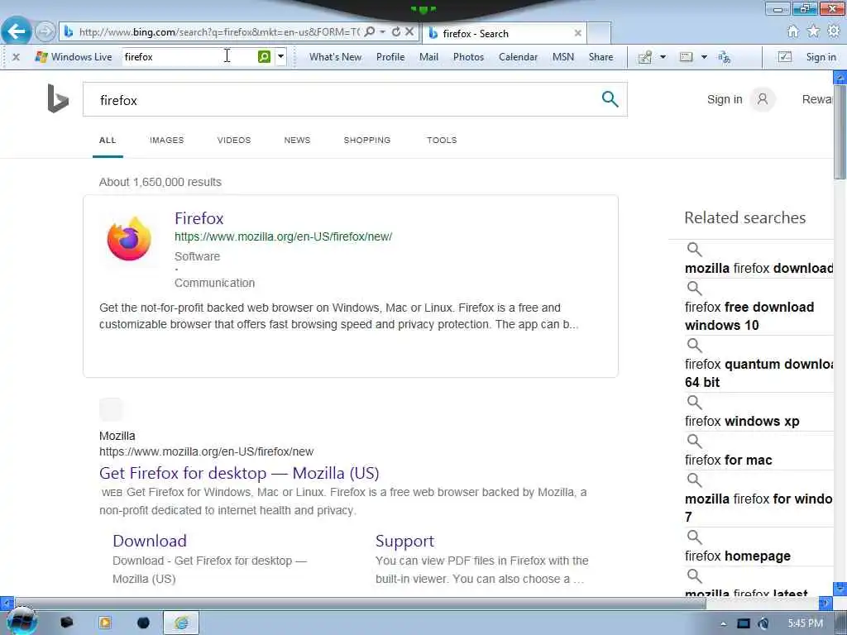This screenshot has height=635, width=847.
Task: Click the address bar search magnifier icon
Action: click(370, 32)
